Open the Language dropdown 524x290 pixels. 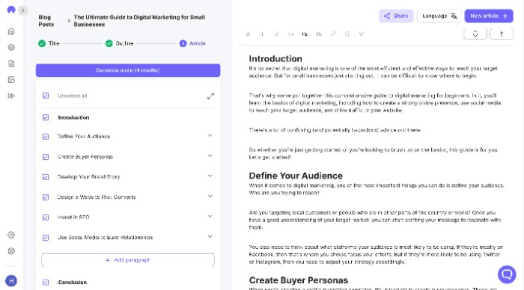439,16
